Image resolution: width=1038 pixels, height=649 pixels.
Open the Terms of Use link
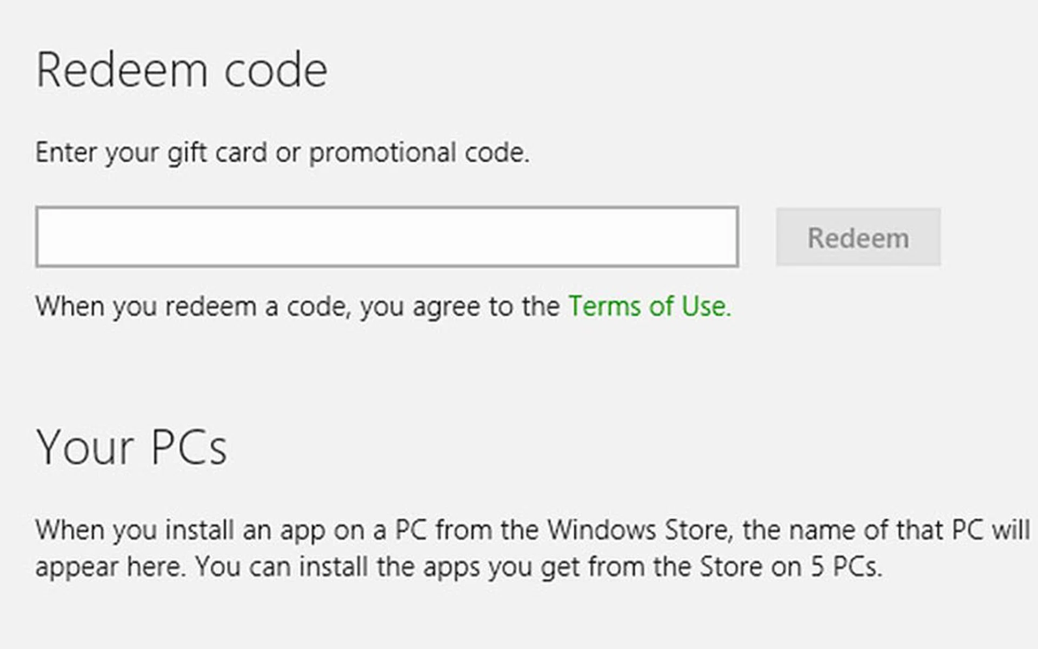[649, 307]
